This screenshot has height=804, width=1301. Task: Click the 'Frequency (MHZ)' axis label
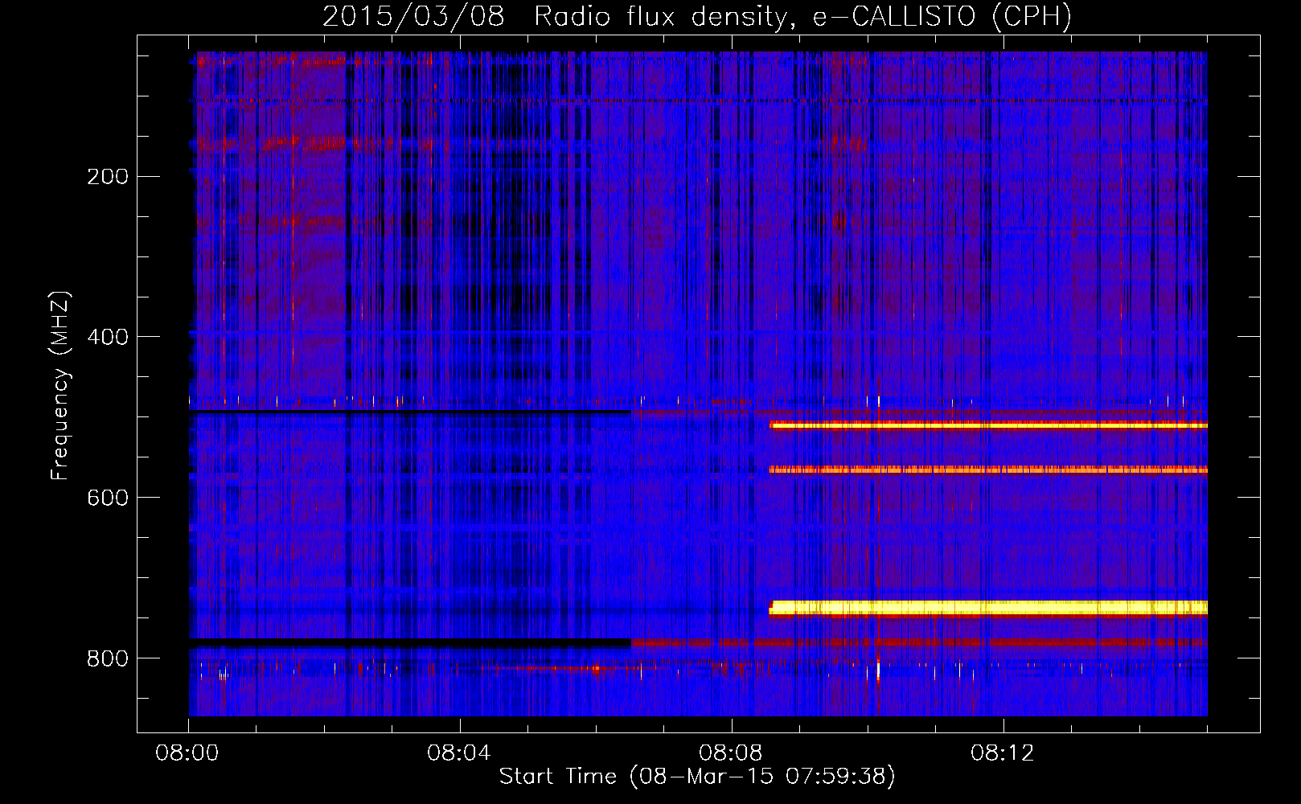coord(60,386)
